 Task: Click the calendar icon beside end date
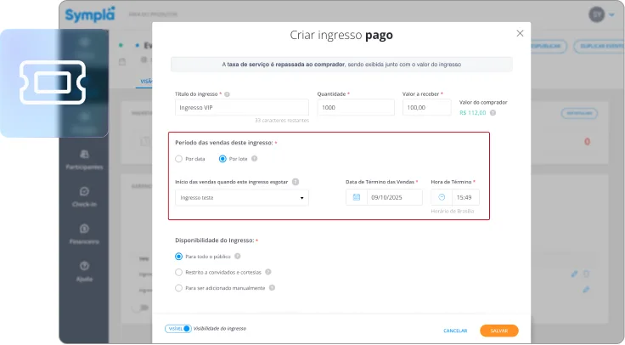[x=357, y=197]
